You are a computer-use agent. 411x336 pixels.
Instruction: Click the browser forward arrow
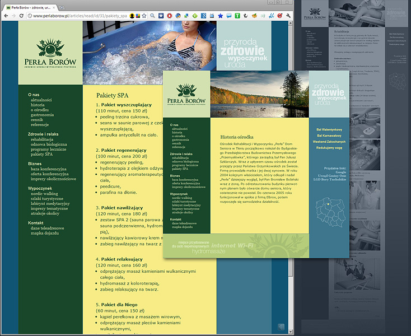[x=13, y=16]
